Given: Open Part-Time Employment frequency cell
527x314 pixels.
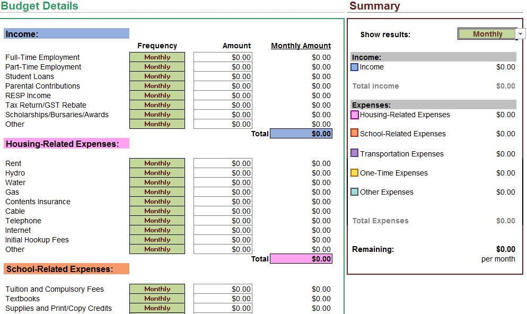Looking at the screenshot, I should (157, 66).
